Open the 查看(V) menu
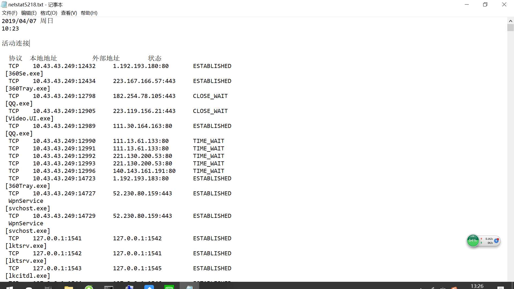 [x=69, y=13]
